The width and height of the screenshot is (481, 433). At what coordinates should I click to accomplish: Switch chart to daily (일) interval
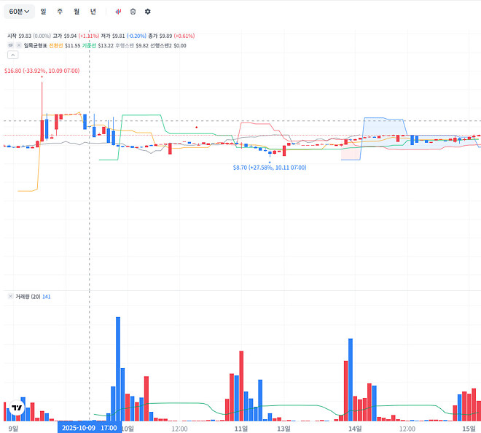[x=43, y=12]
